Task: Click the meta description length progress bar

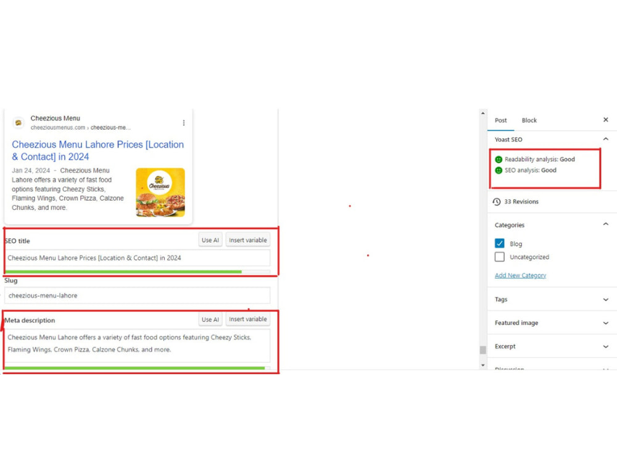Action: (x=137, y=368)
